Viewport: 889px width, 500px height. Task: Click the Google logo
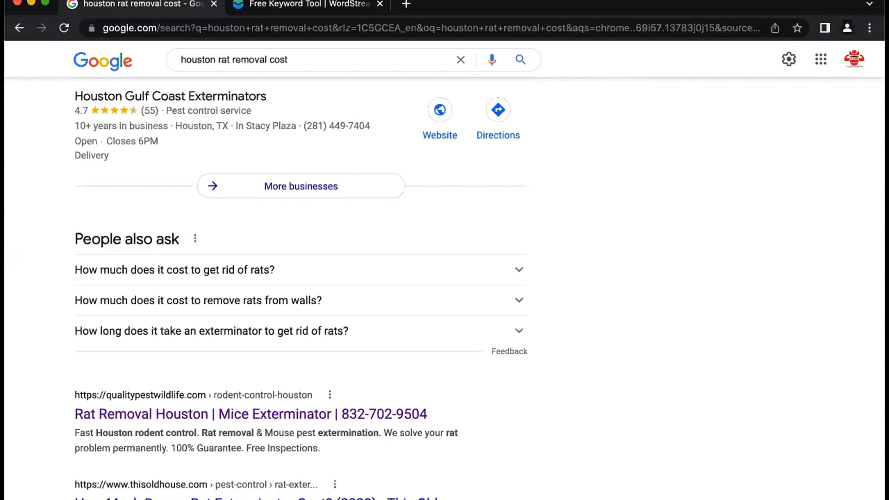(103, 61)
